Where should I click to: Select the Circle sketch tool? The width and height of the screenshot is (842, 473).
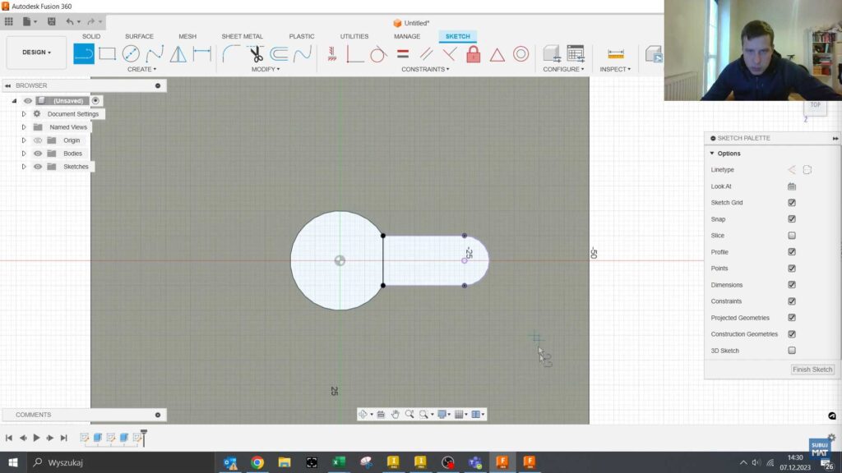point(131,53)
